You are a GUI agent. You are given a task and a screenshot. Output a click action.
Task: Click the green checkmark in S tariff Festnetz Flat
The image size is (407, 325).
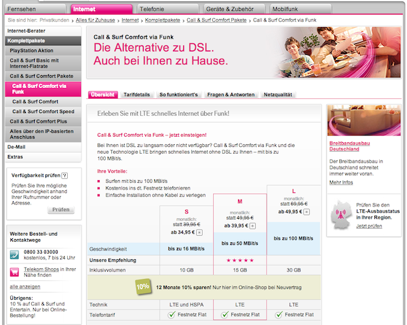pos(172,315)
